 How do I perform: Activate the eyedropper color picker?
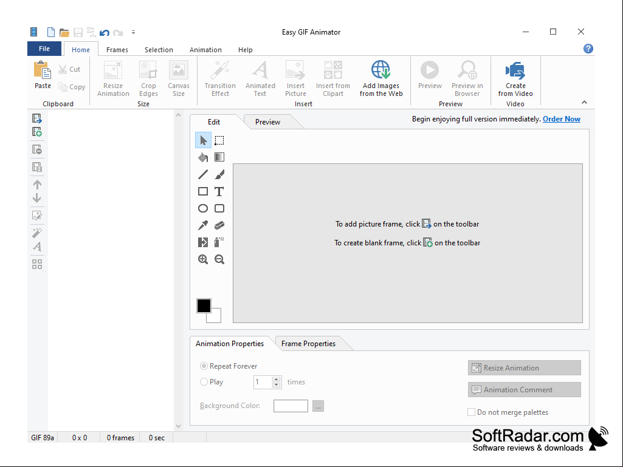click(203, 225)
